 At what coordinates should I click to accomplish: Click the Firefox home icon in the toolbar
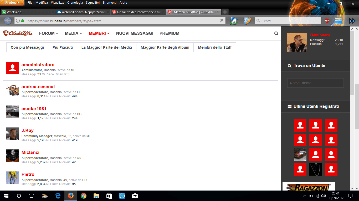[x=233, y=21]
